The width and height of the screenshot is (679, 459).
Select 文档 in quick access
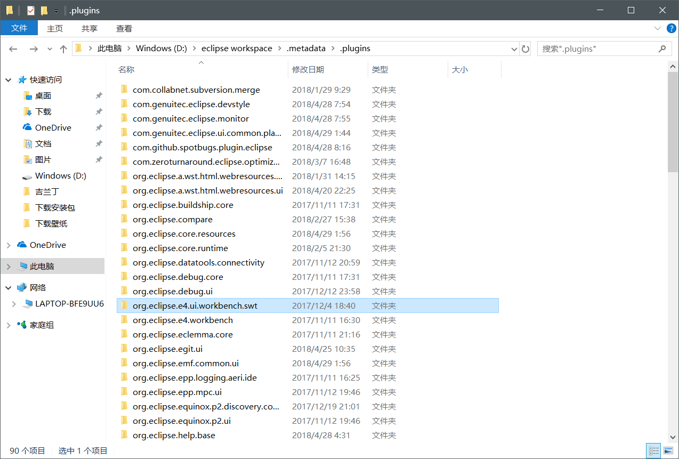click(x=43, y=144)
